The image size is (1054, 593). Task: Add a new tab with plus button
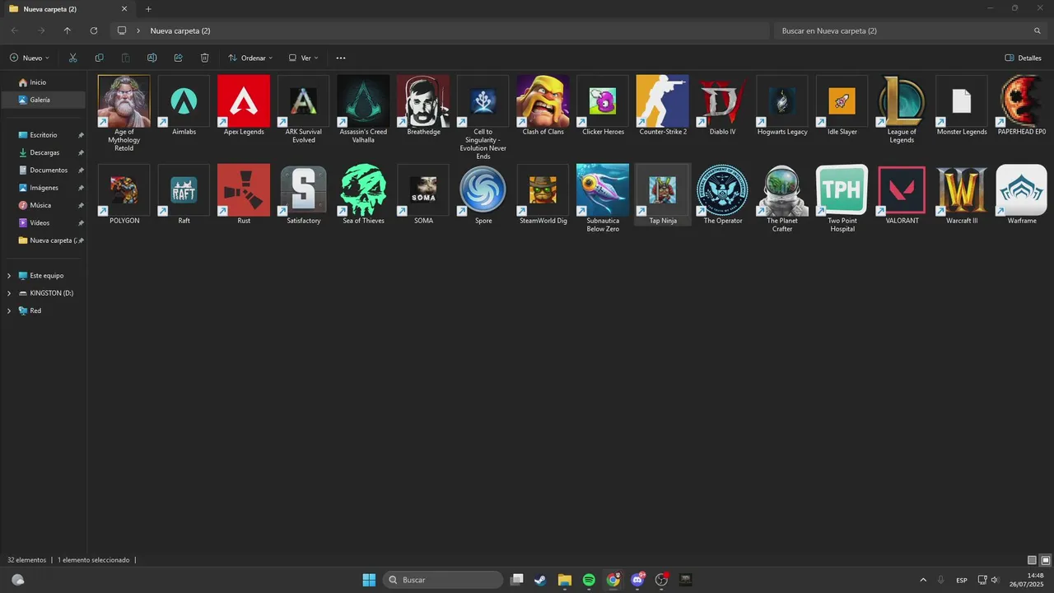coord(148,9)
